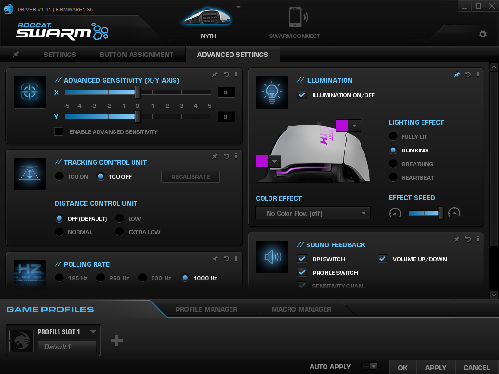Open the Macro Manager tab

(302, 309)
